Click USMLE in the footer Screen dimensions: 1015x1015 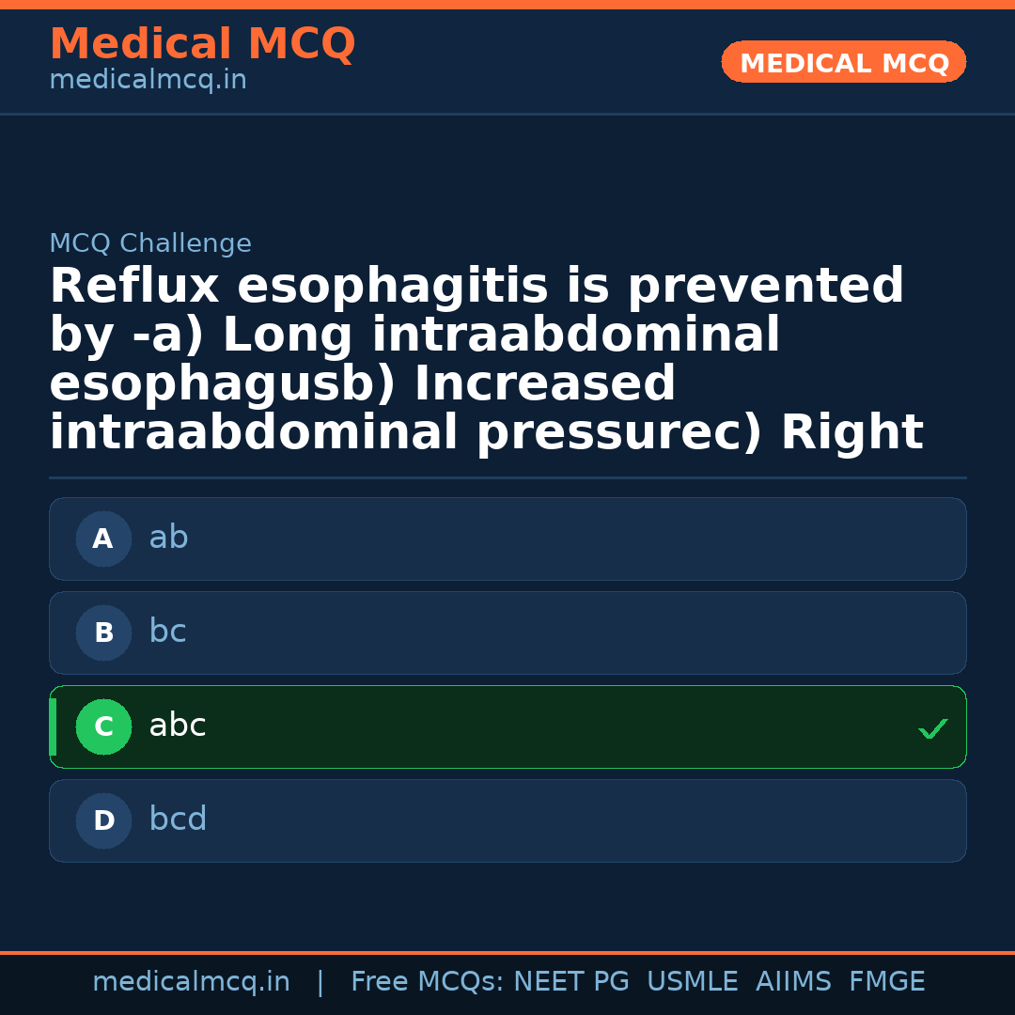click(x=692, y=982)
